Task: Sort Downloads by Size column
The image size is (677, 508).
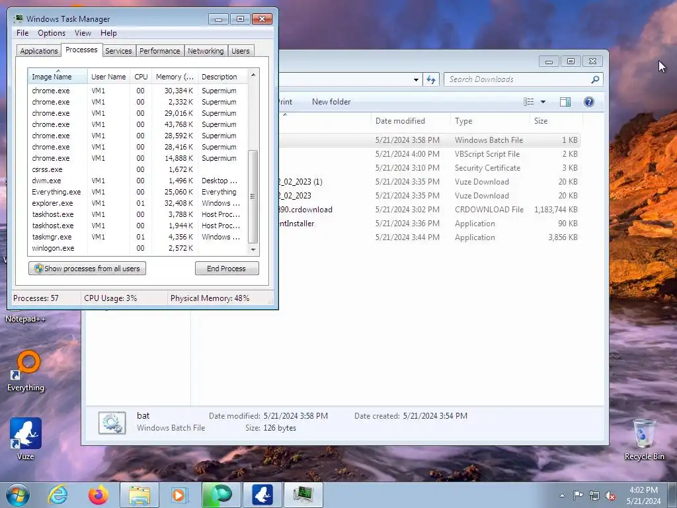Action: click(x=555, y=121)
